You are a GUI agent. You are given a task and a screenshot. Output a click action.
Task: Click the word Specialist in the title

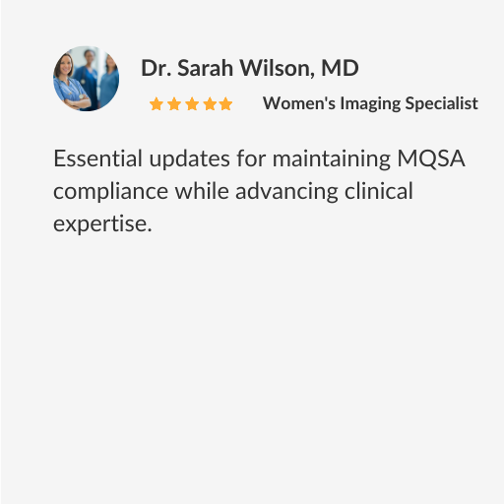click(442, 103)
